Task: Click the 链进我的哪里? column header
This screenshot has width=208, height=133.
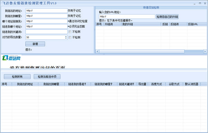Action: point(104,84)
